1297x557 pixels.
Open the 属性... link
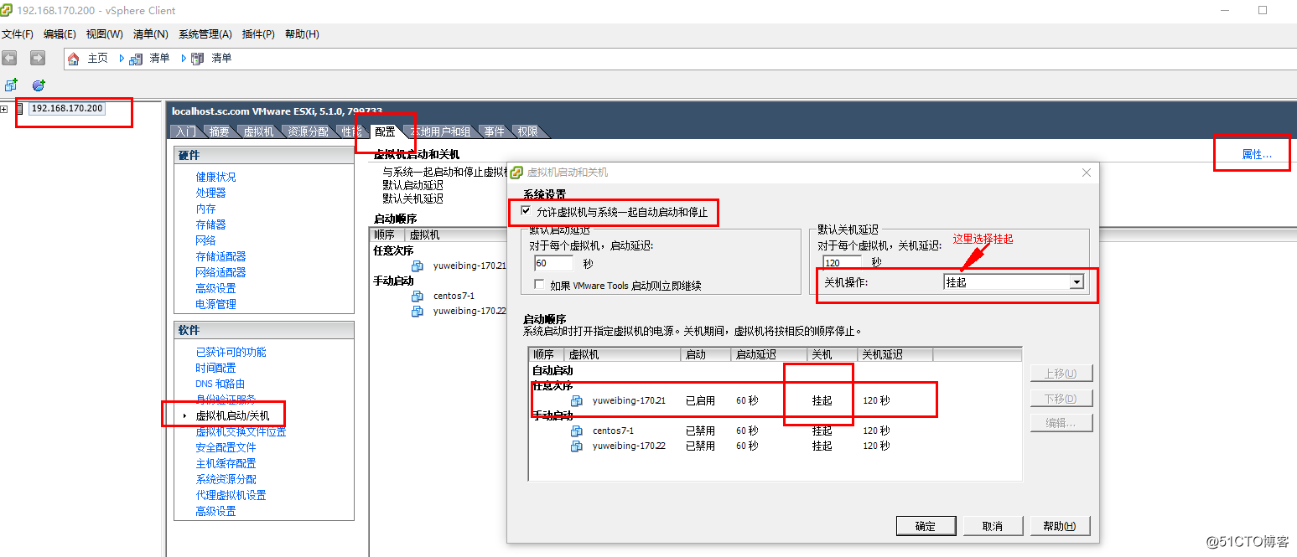pos(1257,154)
